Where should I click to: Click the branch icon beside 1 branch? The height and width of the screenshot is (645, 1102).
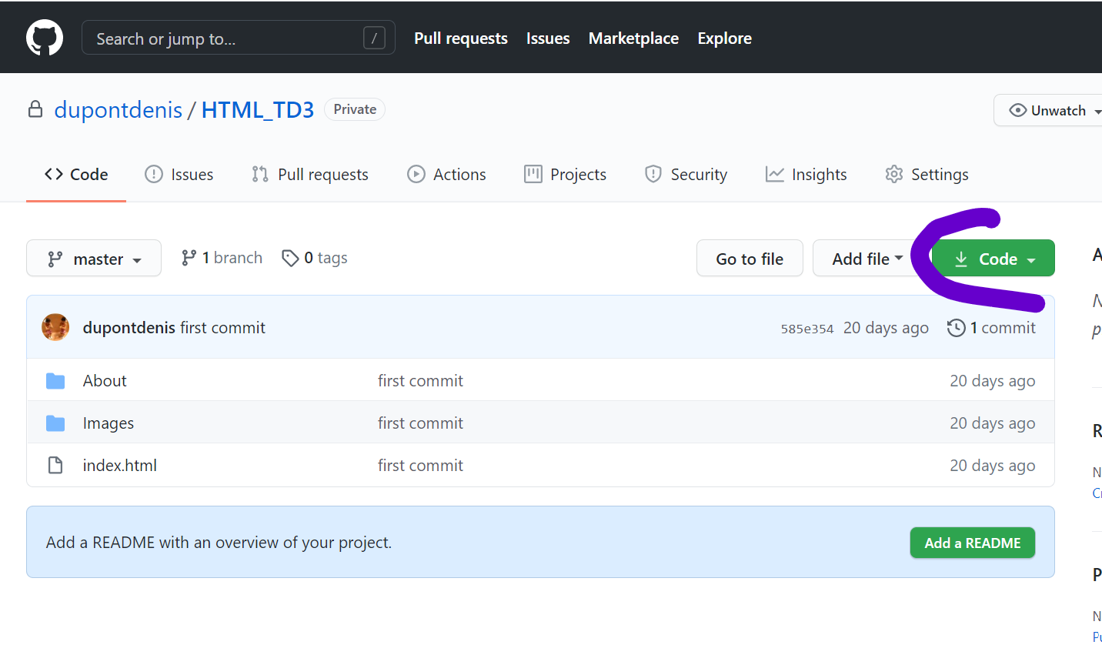click(189, 258)
